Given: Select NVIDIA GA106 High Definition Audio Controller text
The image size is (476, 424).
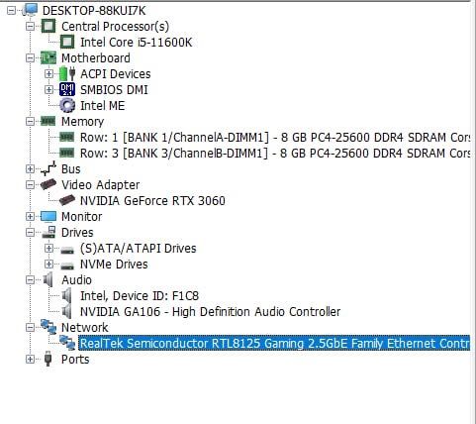Looking at the screenshot, I should [211, 312].
